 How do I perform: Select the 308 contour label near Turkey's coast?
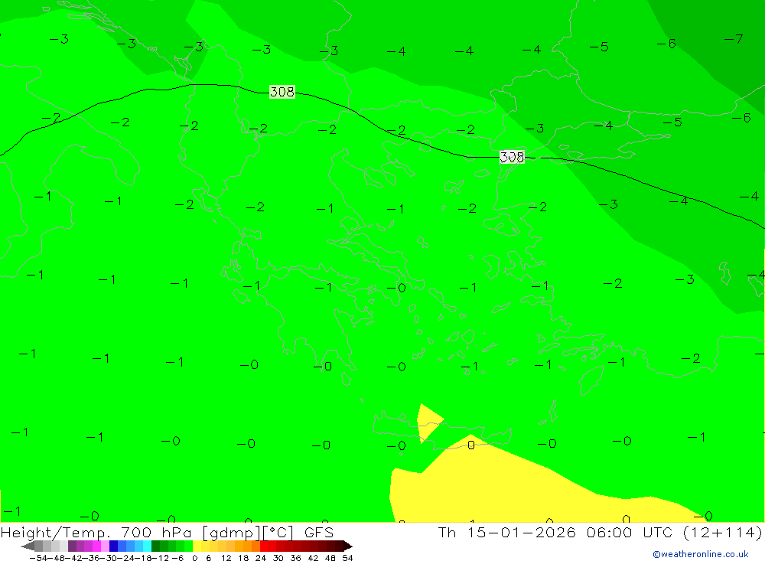coord(512,157)
